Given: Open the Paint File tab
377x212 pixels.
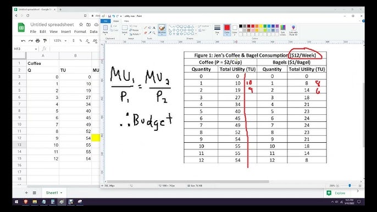Looking at the screenshot, I should point(106,21).
